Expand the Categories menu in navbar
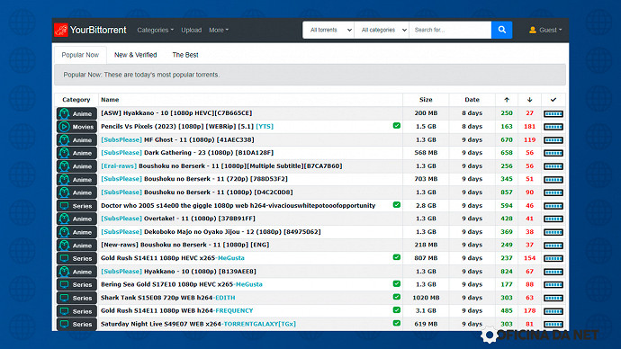621x349 pixels. [155, 30]
